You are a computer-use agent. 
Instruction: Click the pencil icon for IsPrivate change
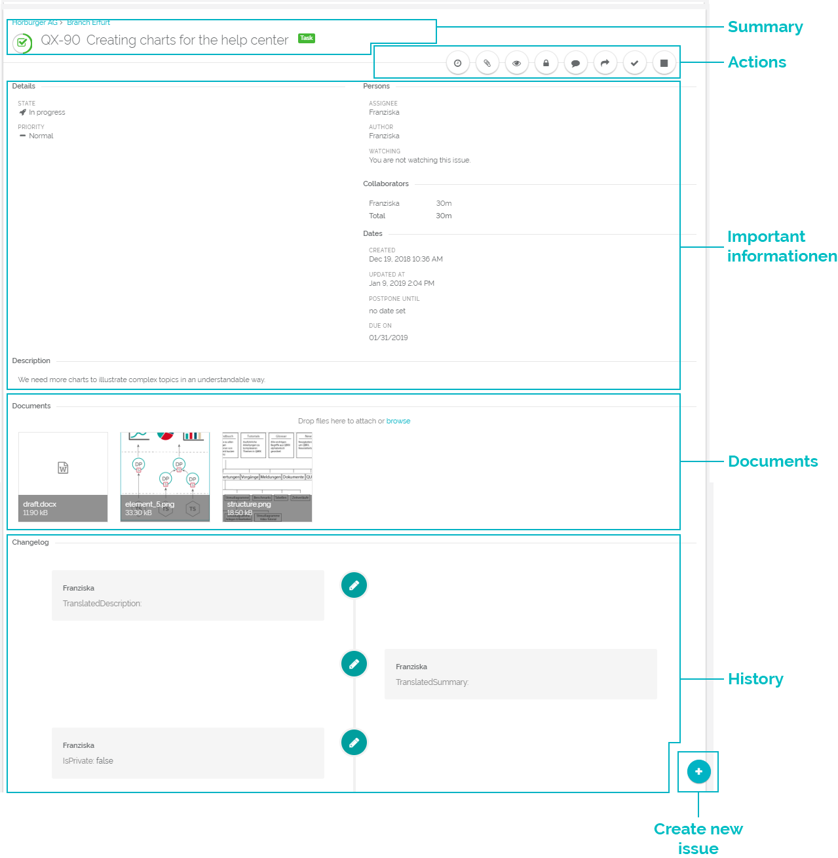pos(354,743)
